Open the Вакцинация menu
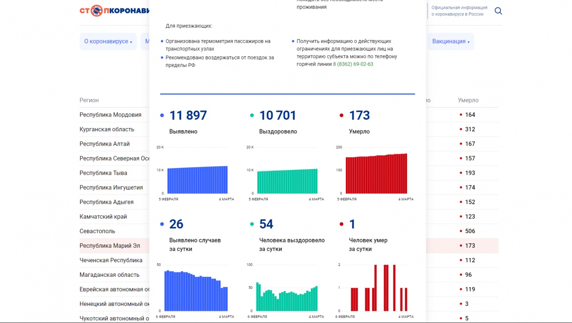The height and width of the screenshot is (323, 572). 448,41
